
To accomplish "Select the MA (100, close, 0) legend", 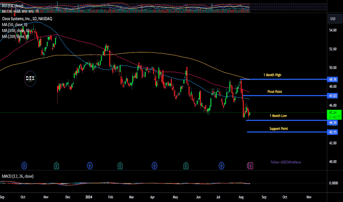I will (15, 30).
